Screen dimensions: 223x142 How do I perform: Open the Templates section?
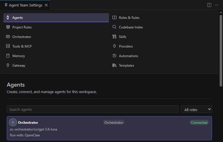pos(163,65)
